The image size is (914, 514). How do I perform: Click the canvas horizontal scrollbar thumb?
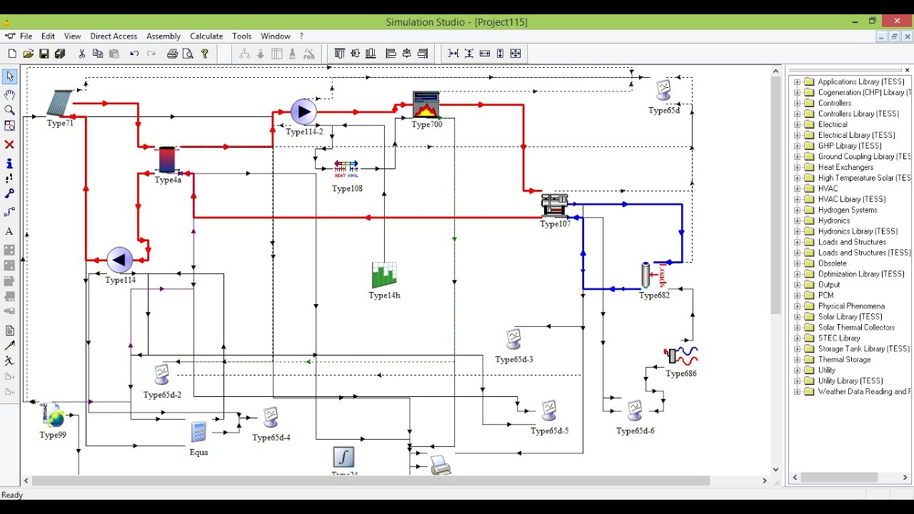(371, 480)
